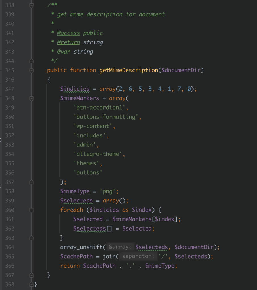
Task: Click the separator: parameter hint
Action: [x=138, y=257]
